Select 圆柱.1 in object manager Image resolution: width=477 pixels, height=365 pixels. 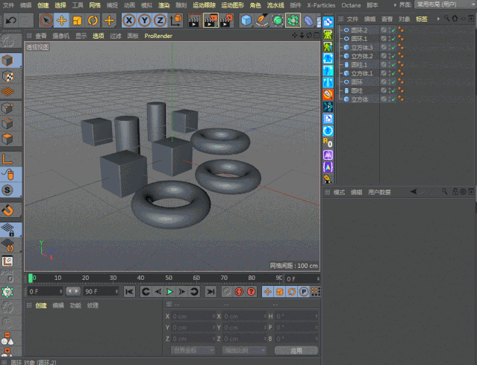pos(359,65)
